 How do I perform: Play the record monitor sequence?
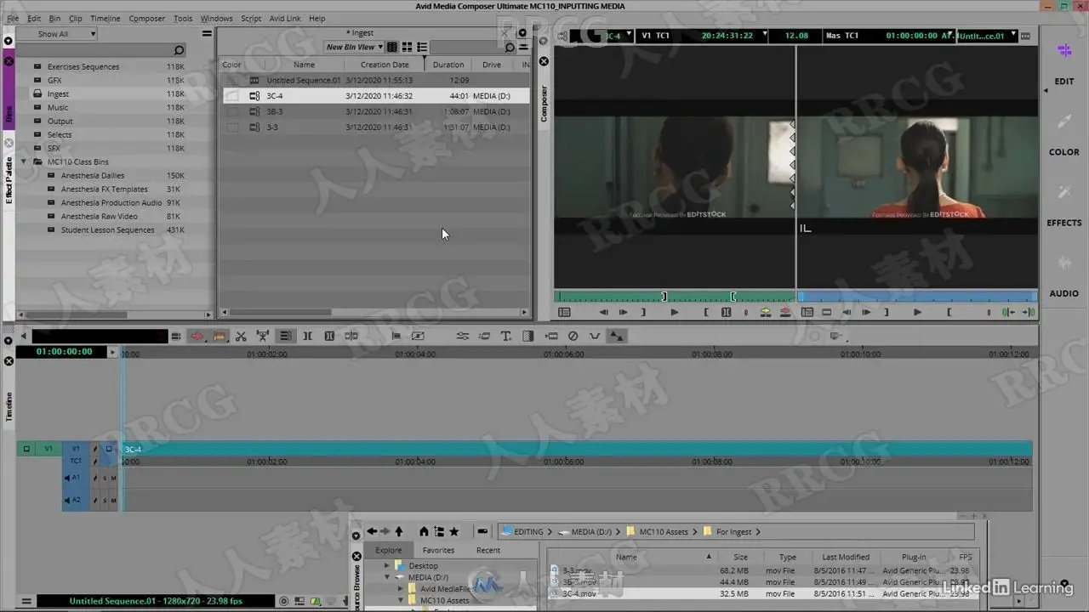(x=917, y=313)
